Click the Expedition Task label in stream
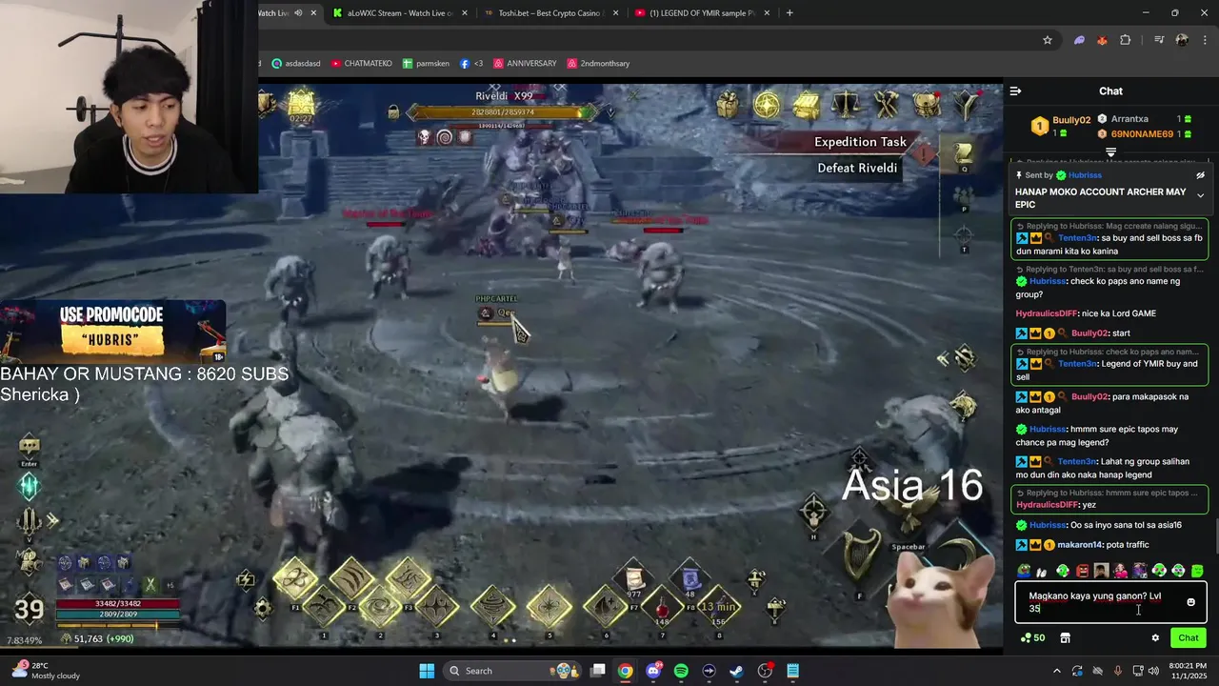Viewport: 1219px width, 686px height. pos(860,142)
